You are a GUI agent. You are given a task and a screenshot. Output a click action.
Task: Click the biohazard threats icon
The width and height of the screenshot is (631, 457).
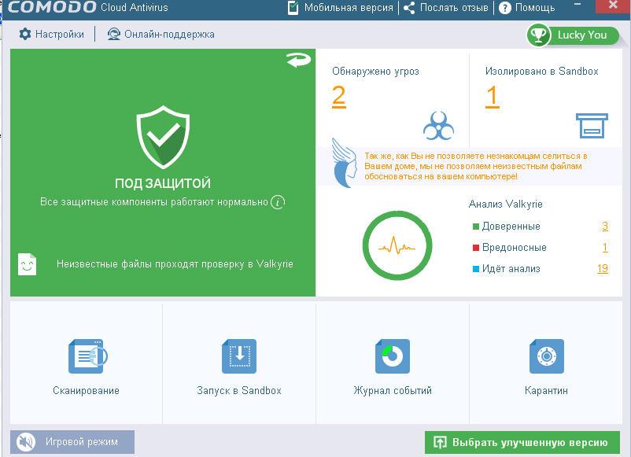coord(439,126)
